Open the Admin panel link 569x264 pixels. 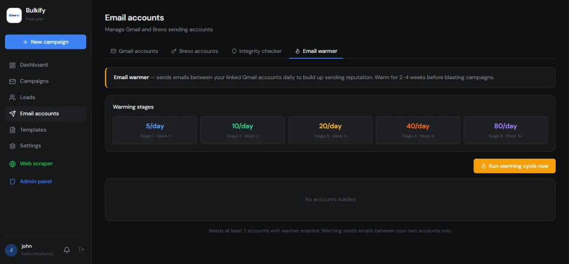tap(45, 181)
